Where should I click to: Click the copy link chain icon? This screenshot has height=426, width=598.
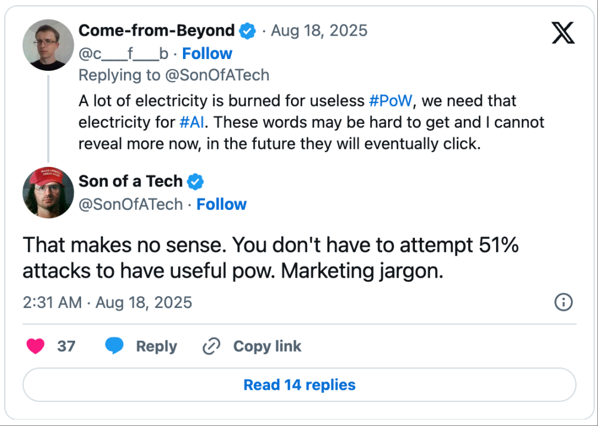point(212,346)
